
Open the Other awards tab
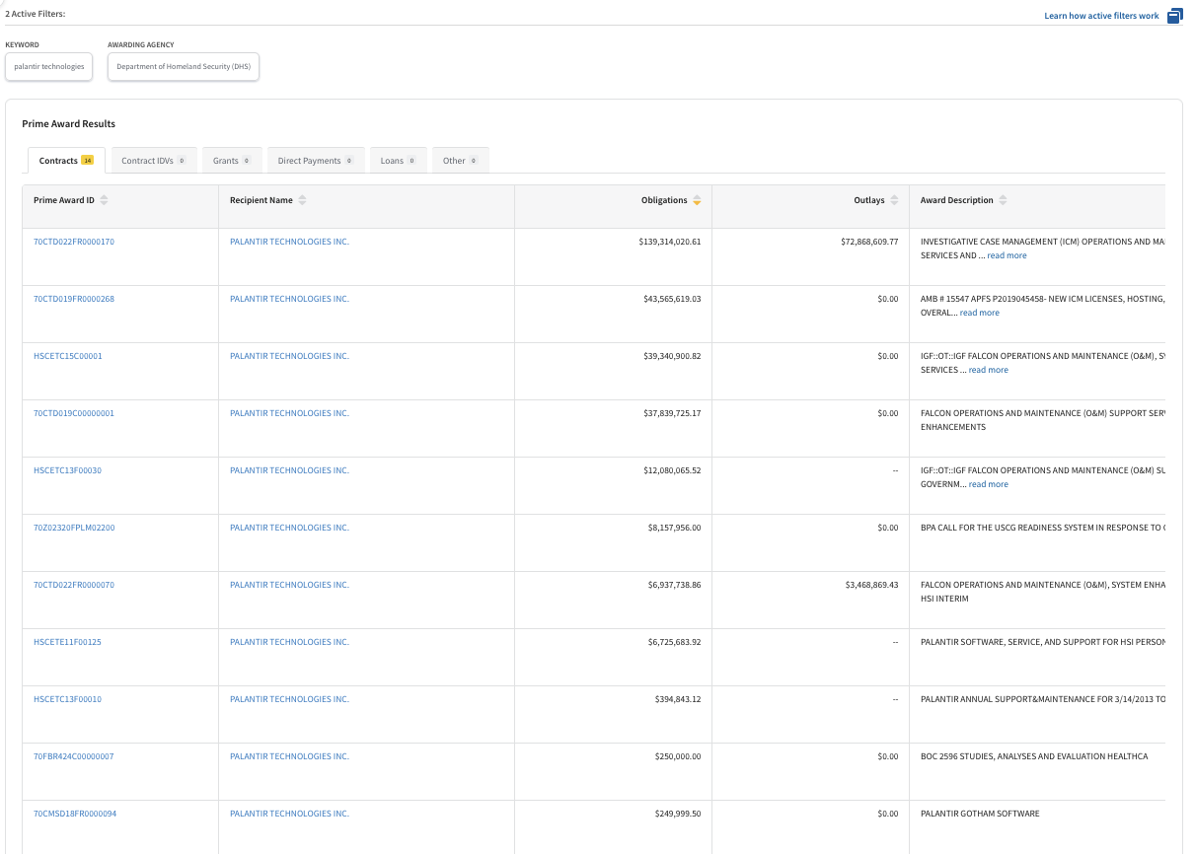click(460, 160)
